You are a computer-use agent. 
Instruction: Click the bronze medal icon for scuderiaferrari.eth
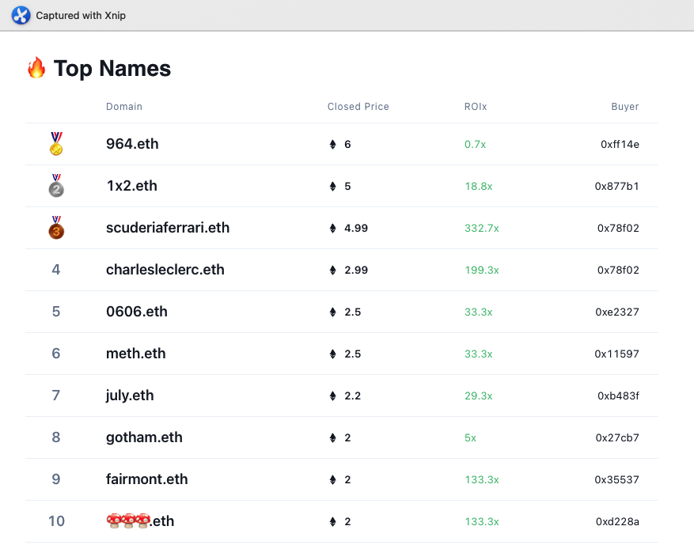56,227
